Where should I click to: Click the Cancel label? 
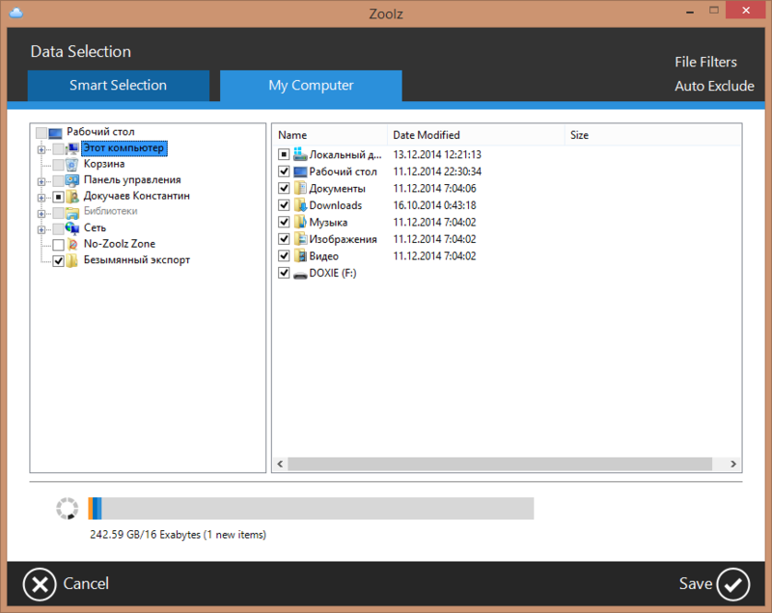pyautogui.click(x=86, y=584)
